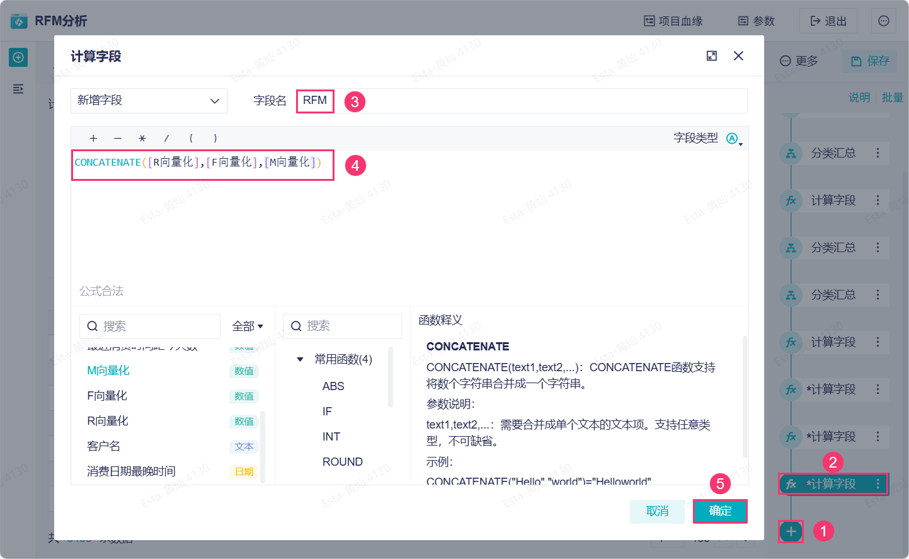Open the 全部 field type filter
Image resolution: width=909 pixels, height=559 pixels.
click(x=248, y=326)
